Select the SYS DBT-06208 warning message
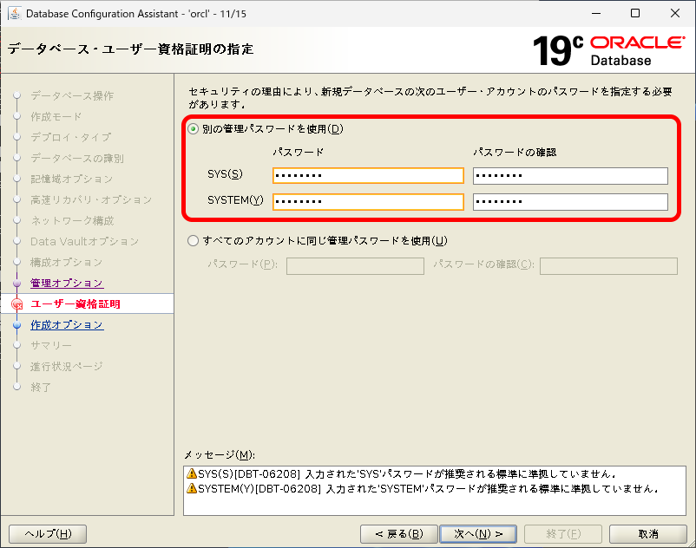696x548 pixels. (x=402, y=474)
